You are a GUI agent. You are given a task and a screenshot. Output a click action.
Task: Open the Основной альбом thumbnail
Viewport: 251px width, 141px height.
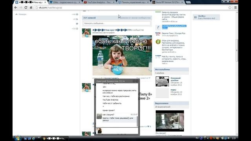(x=162, y=81)
